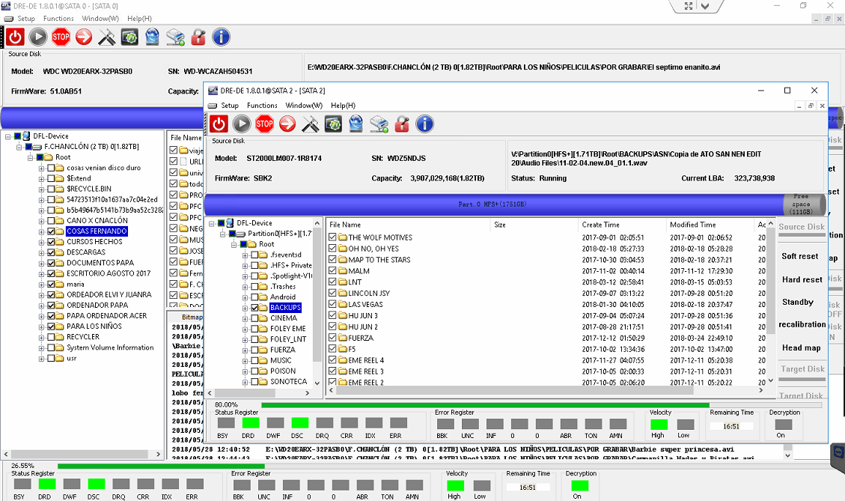Image resolution: width=845 pixels, height=501 pixels.
Task: Uncheck THE WOLF MOTIVES file checkbox
Action: click(x=332, y=237)
